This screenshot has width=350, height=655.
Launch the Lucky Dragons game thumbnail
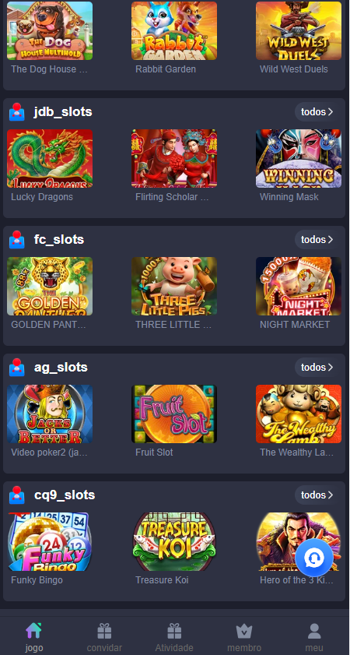click(x=50, y=158)
